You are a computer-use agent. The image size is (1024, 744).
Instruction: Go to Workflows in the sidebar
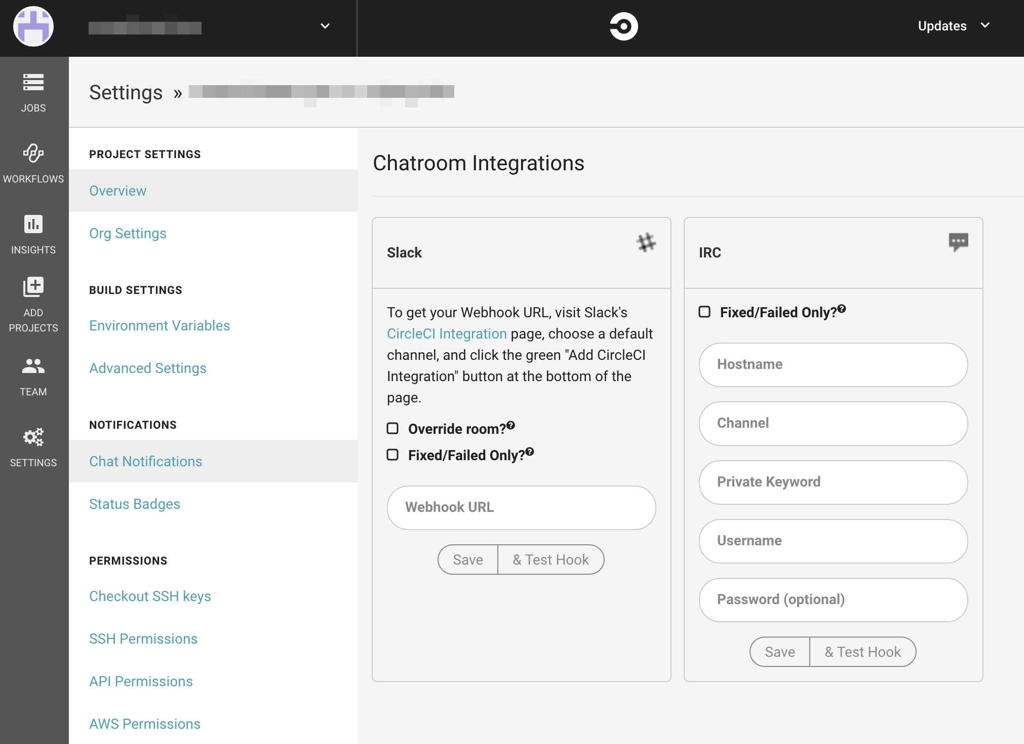(33, 153)
